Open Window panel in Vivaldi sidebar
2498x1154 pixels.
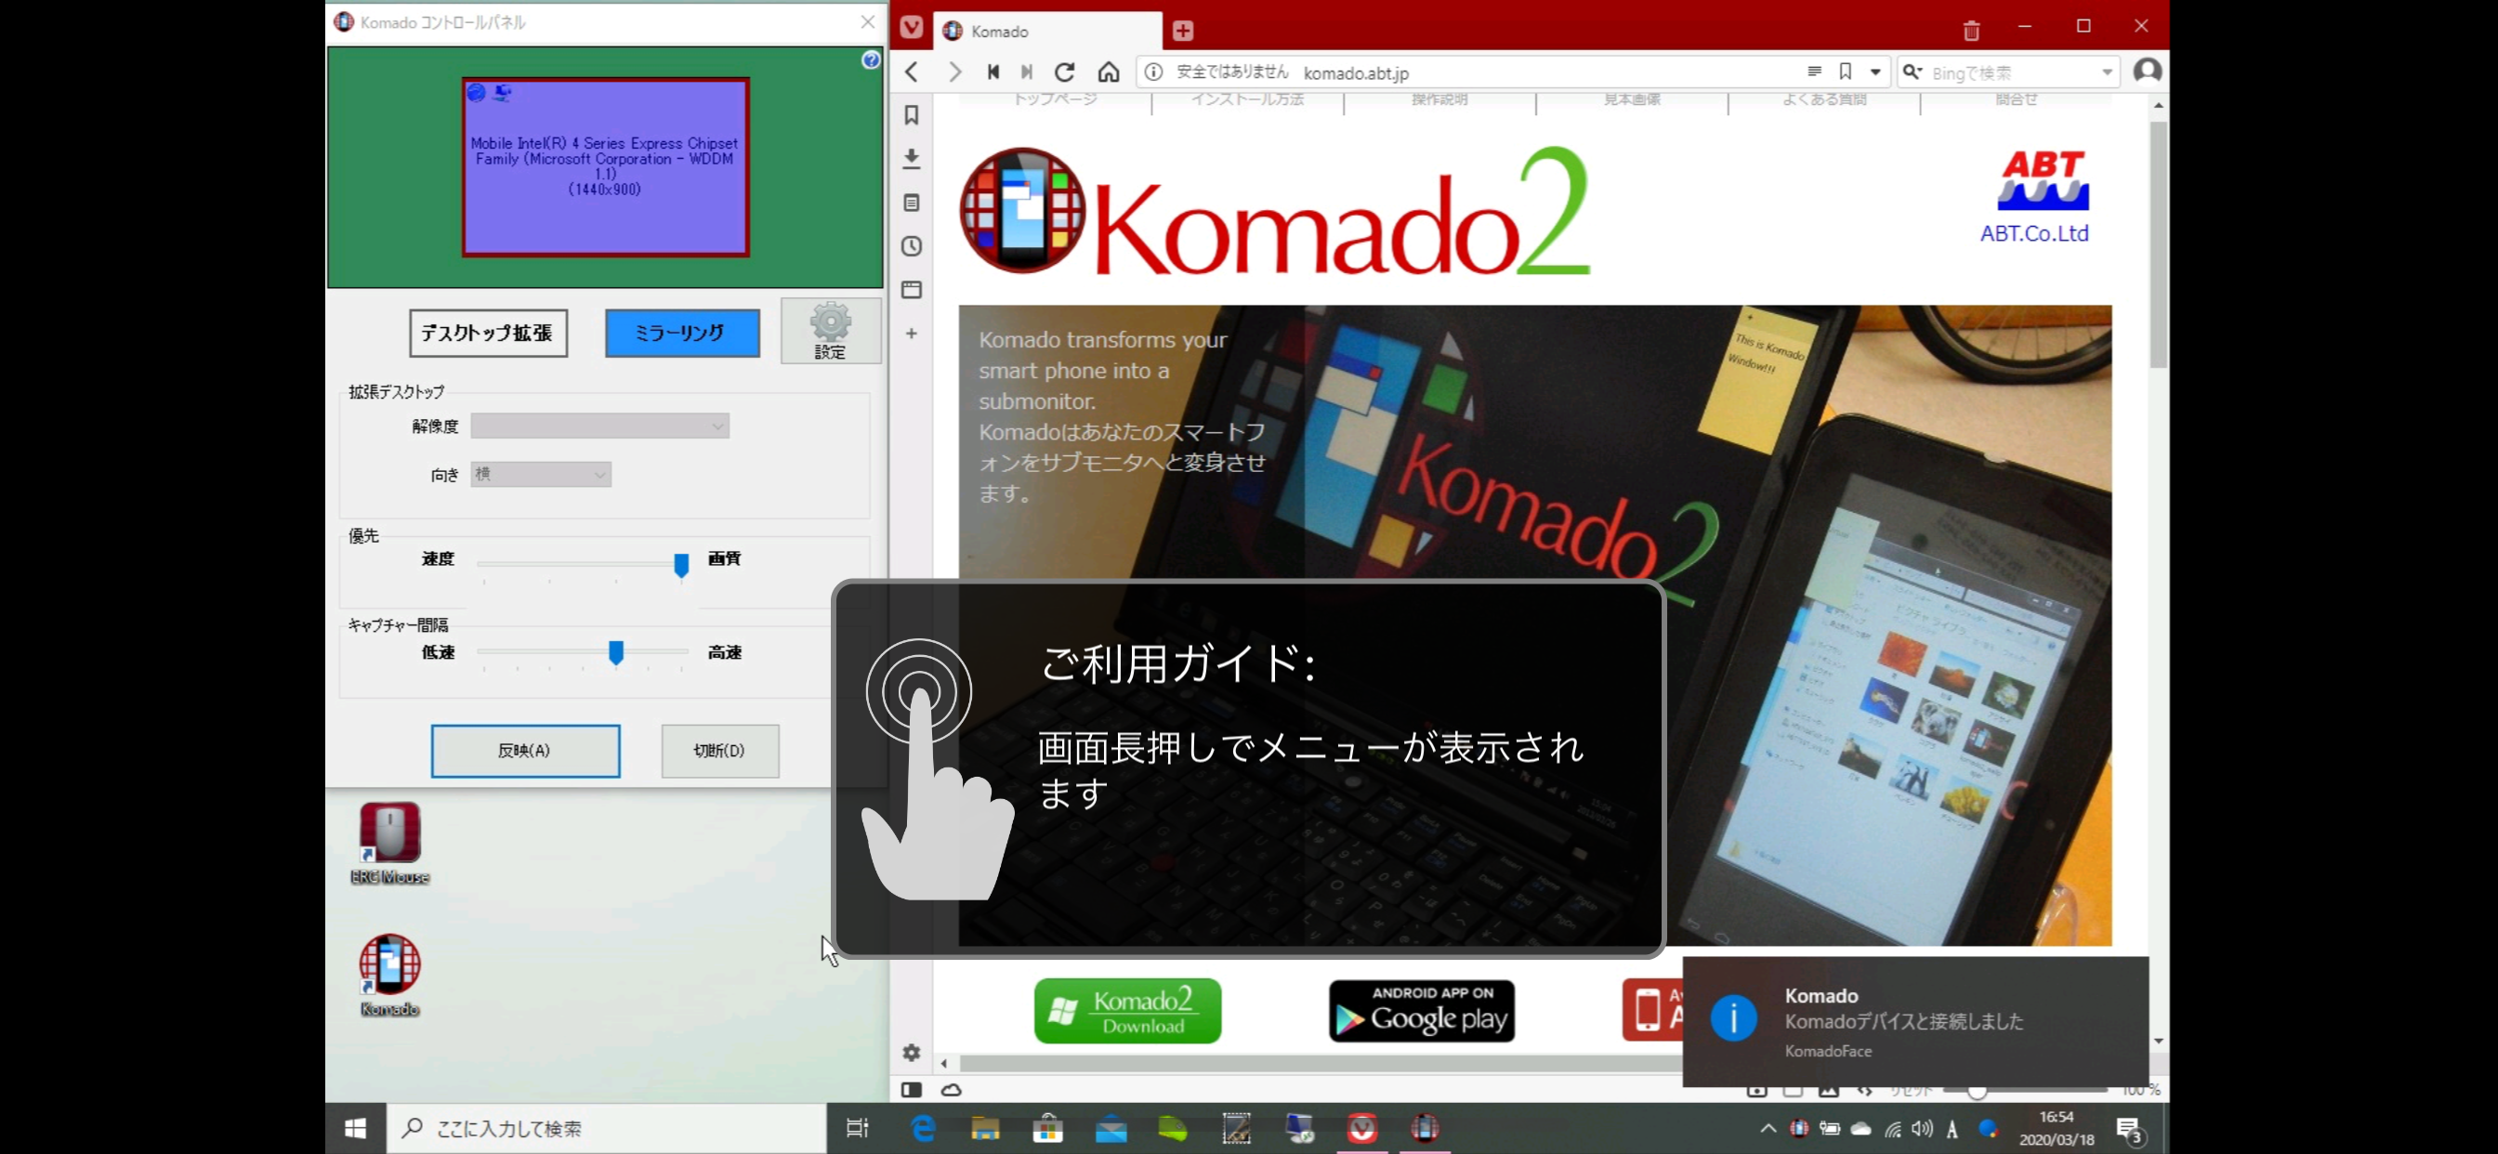[x=912, y=289]
